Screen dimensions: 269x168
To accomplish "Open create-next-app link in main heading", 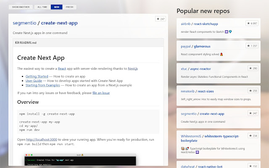I will (x=59, y=23).
